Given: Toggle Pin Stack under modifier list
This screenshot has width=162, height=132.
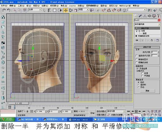Looking at the screenshot, I should (137, 40).
